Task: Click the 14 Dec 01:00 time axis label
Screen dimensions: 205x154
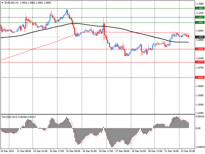Action: pyautogui.click(x=40, y=151)
